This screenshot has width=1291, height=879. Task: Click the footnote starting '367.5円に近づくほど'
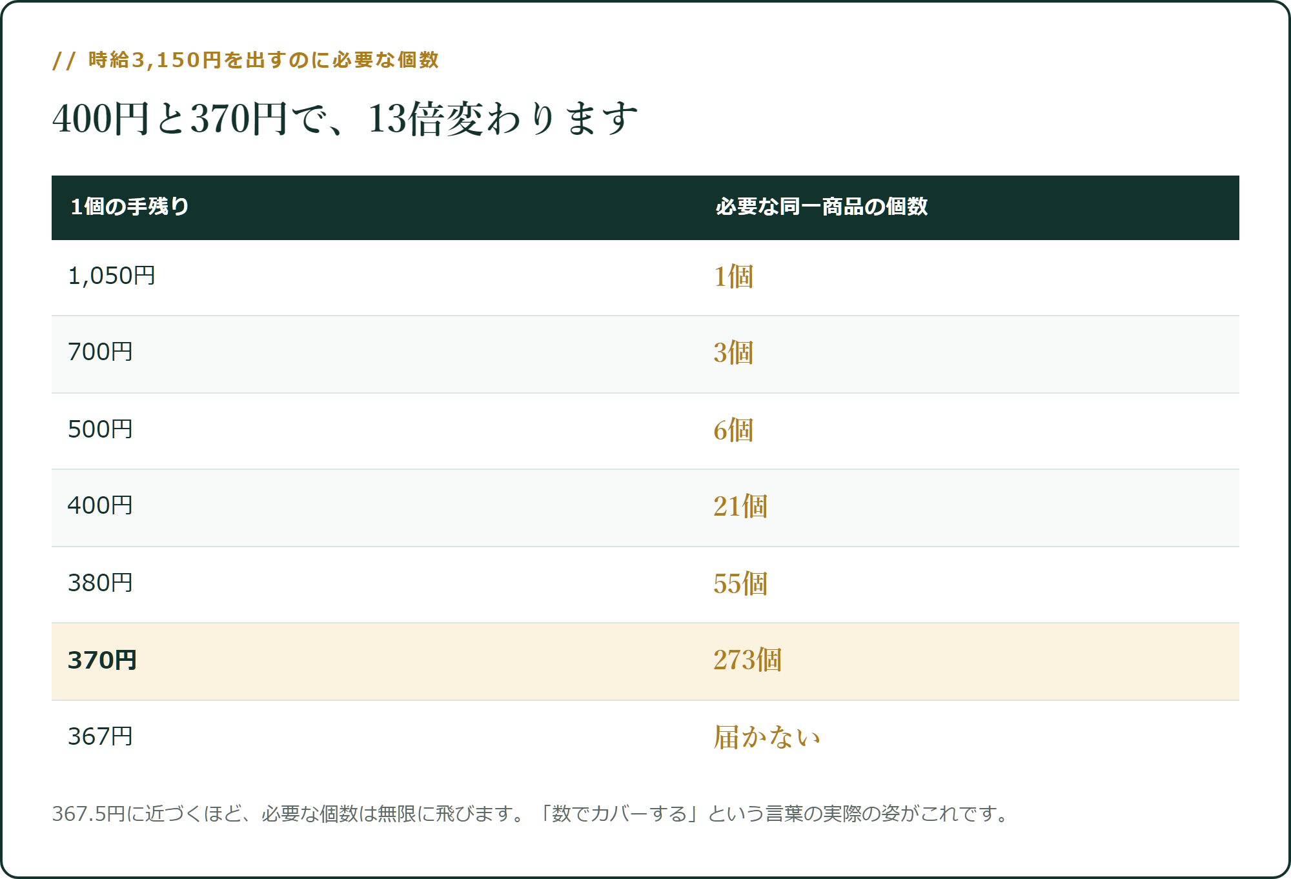tap(531, 814)
